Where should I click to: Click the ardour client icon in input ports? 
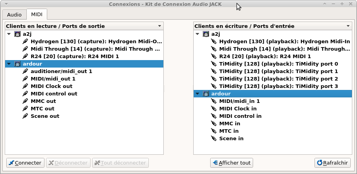[206, 94]
